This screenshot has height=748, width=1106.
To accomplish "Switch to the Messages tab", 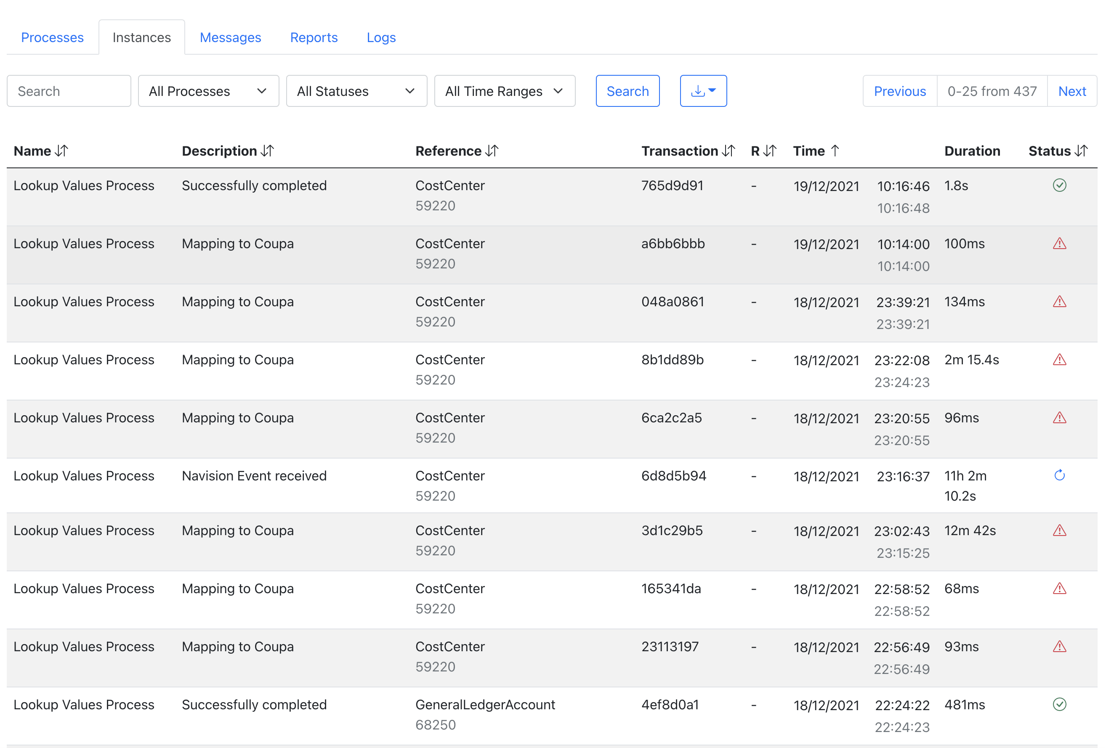I will [x=230, y=37].
